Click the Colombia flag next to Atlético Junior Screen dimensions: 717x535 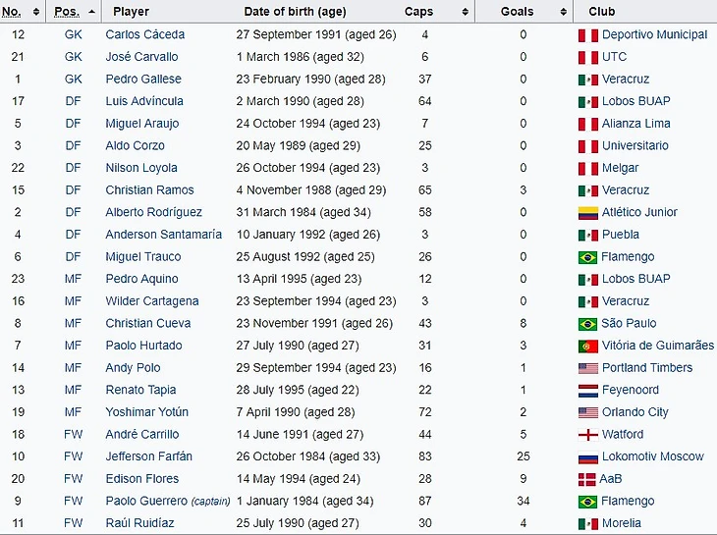tap(587, 213)
